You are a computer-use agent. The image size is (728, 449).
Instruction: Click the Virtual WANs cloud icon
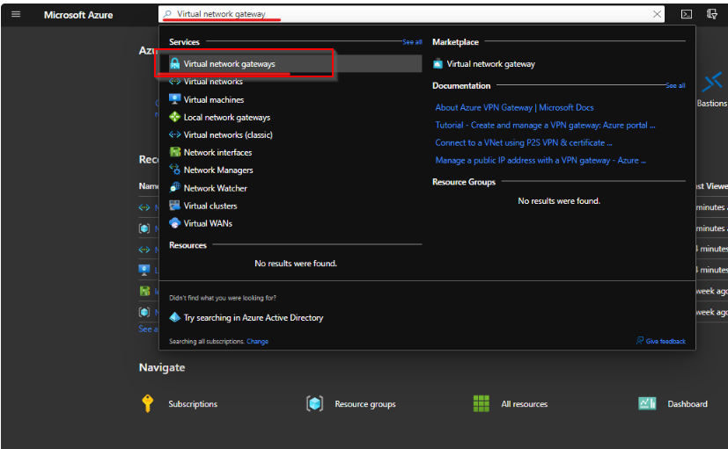click(174, 223)
